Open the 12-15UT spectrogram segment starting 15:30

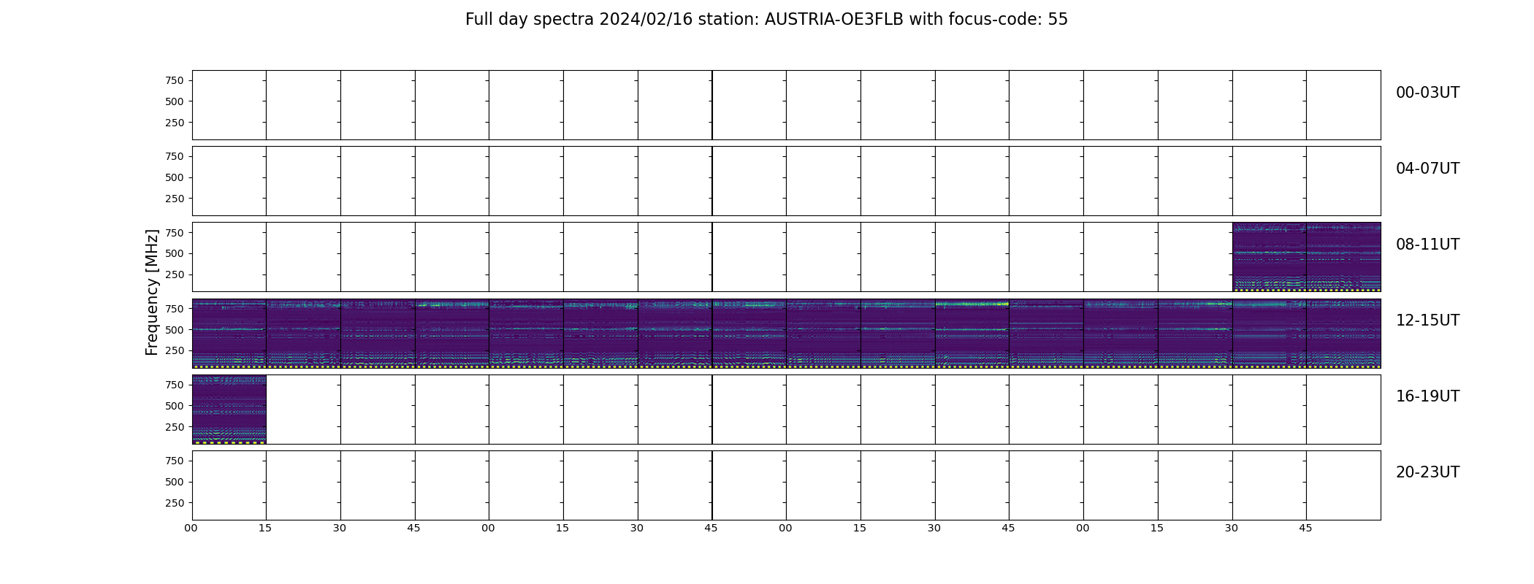(1269, 334)
